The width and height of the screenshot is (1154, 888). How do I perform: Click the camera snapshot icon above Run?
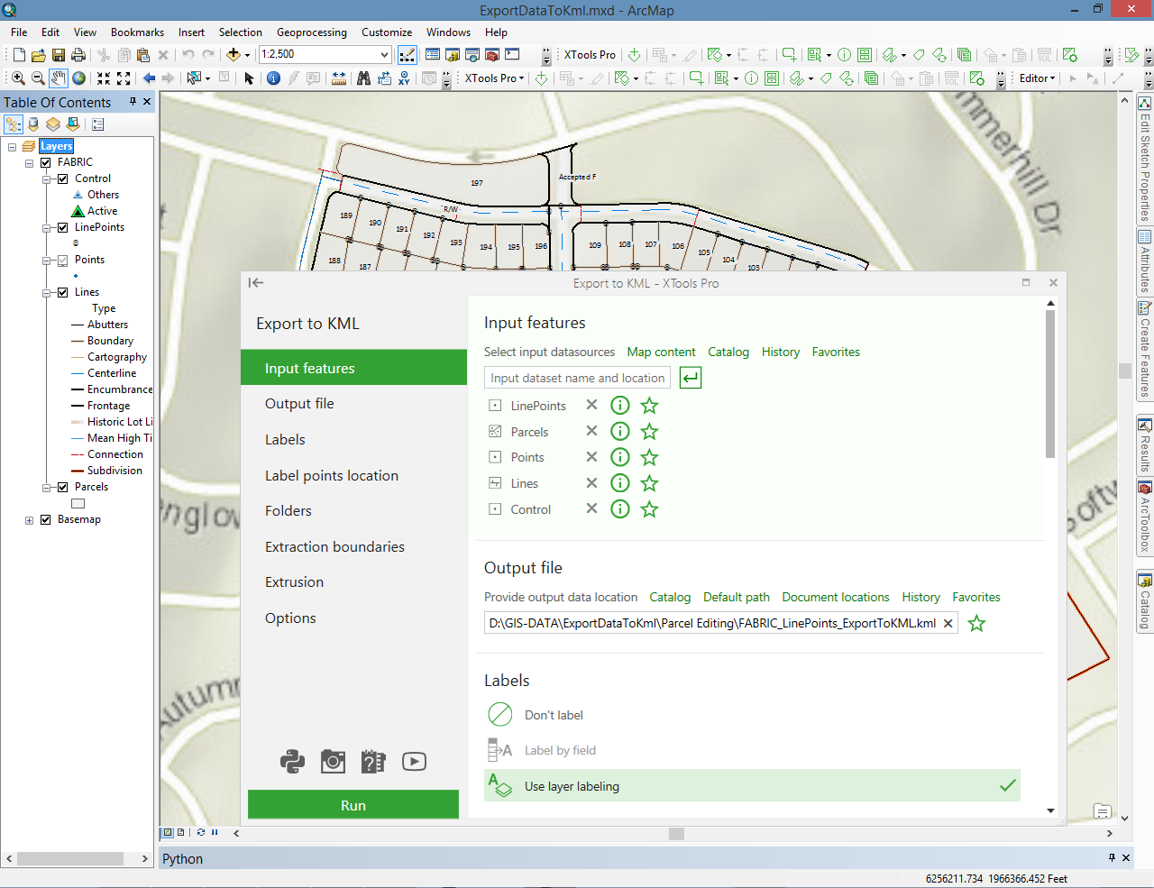tap(333, 762)
